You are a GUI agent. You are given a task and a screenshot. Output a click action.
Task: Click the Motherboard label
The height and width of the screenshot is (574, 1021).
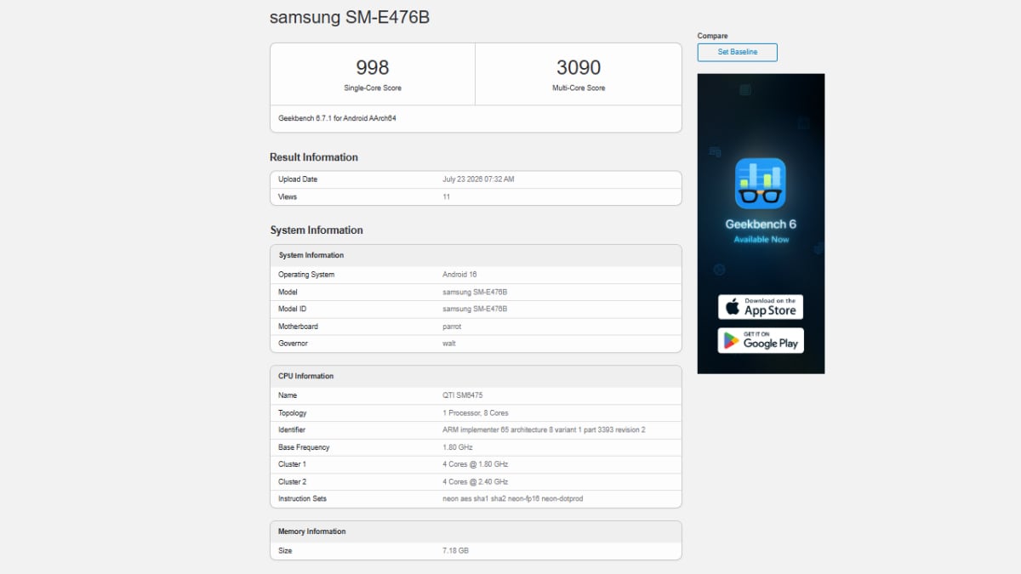pos(298,327)
